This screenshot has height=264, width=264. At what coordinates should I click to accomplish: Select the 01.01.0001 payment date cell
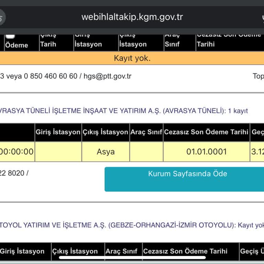[x=206, y=152]
